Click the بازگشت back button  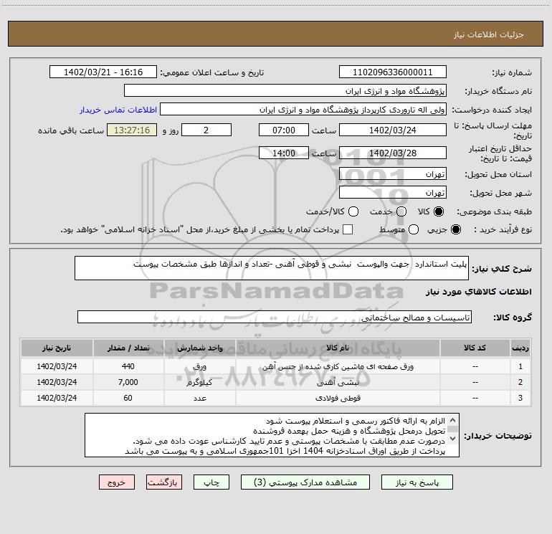click(x=164, y=482)
